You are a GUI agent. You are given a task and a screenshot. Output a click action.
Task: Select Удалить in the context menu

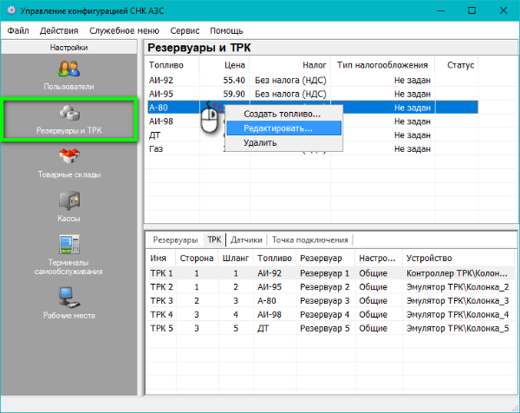[x=260, y=142]
